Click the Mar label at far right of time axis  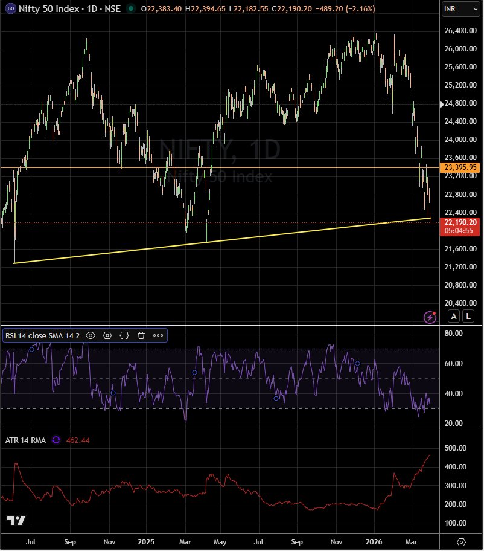[411, 542]
